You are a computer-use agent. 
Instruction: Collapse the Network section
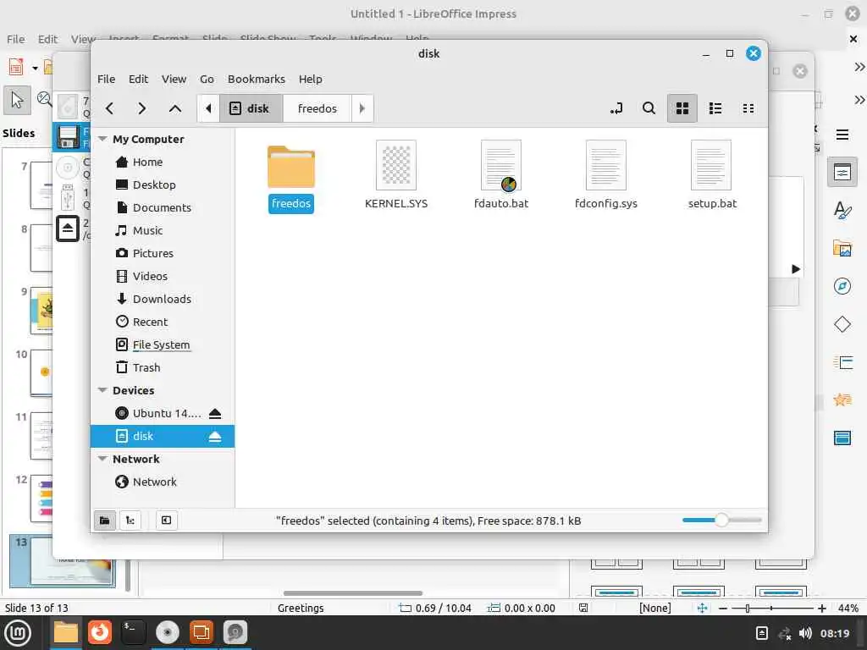[102, 459]
